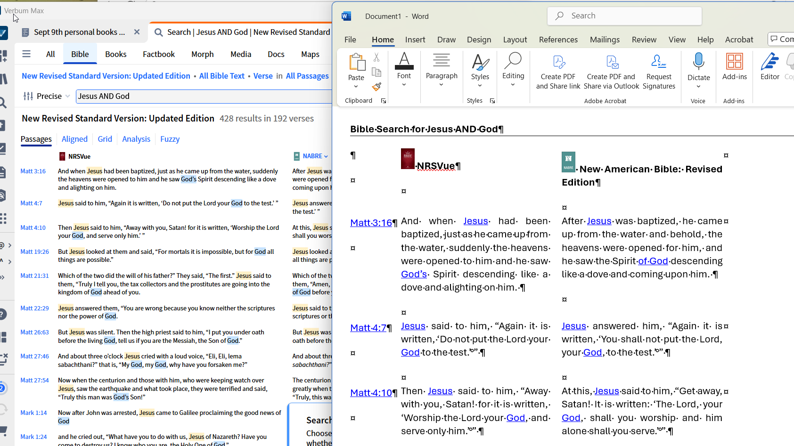Expand the Editing dropdown chevron
Viewport: 794px width, 446px height.
click(x=513, y=85)
